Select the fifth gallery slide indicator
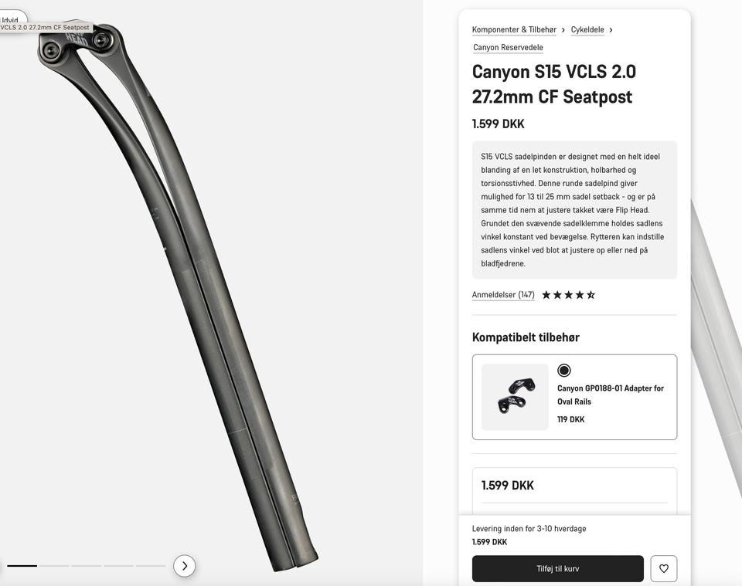This screenshot has width=742, height=586. (151, 566)
